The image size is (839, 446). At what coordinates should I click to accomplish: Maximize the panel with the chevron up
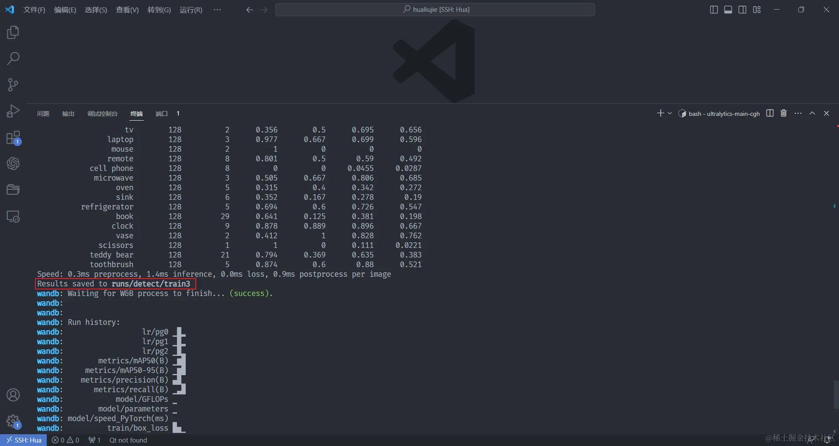(x=812, y=113)
